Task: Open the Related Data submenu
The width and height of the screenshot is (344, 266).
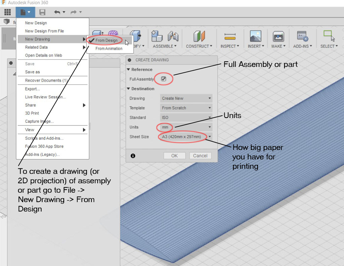Action: [53, 47]
